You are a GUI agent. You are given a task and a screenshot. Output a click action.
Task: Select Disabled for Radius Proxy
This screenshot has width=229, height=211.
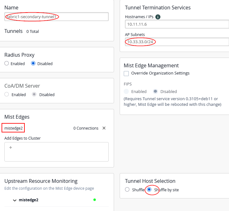click(x=33, y=64)
